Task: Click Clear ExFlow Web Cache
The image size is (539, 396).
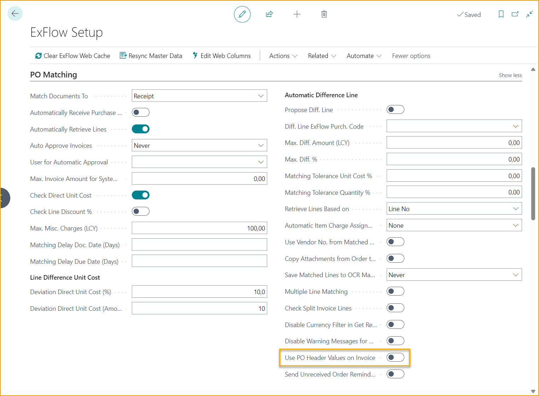Action: click(x=73, y=56)
